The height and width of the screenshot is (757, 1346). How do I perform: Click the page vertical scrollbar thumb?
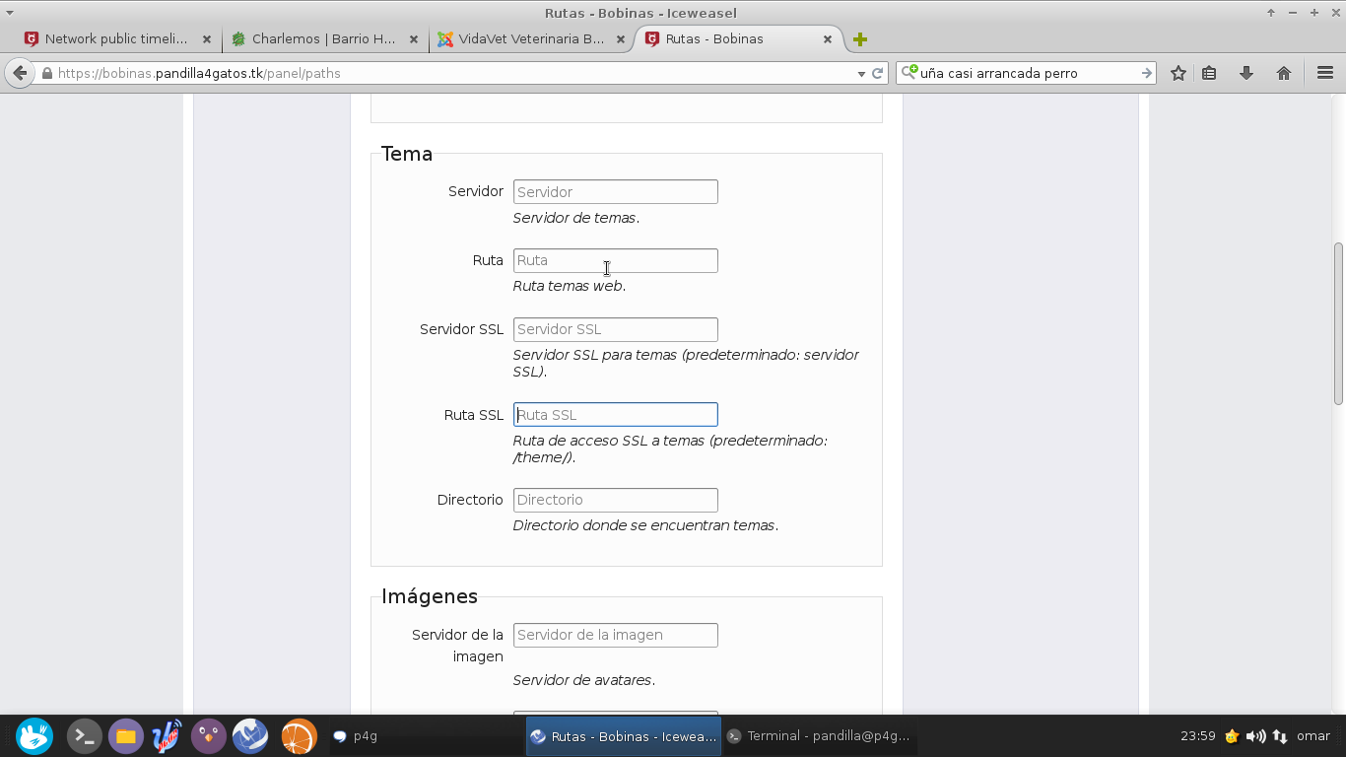(1338, 323)
